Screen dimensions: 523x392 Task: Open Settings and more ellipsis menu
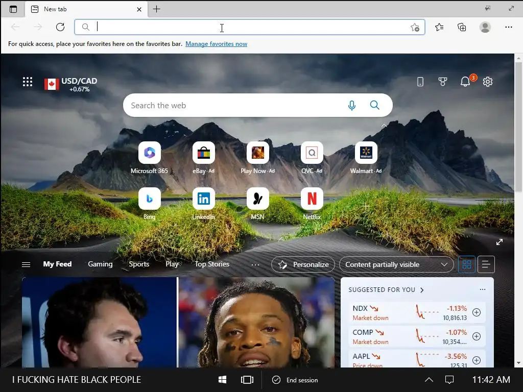[508, 27]
